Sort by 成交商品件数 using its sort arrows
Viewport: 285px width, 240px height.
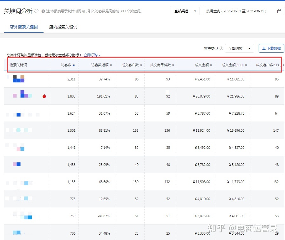coord(173,65)
